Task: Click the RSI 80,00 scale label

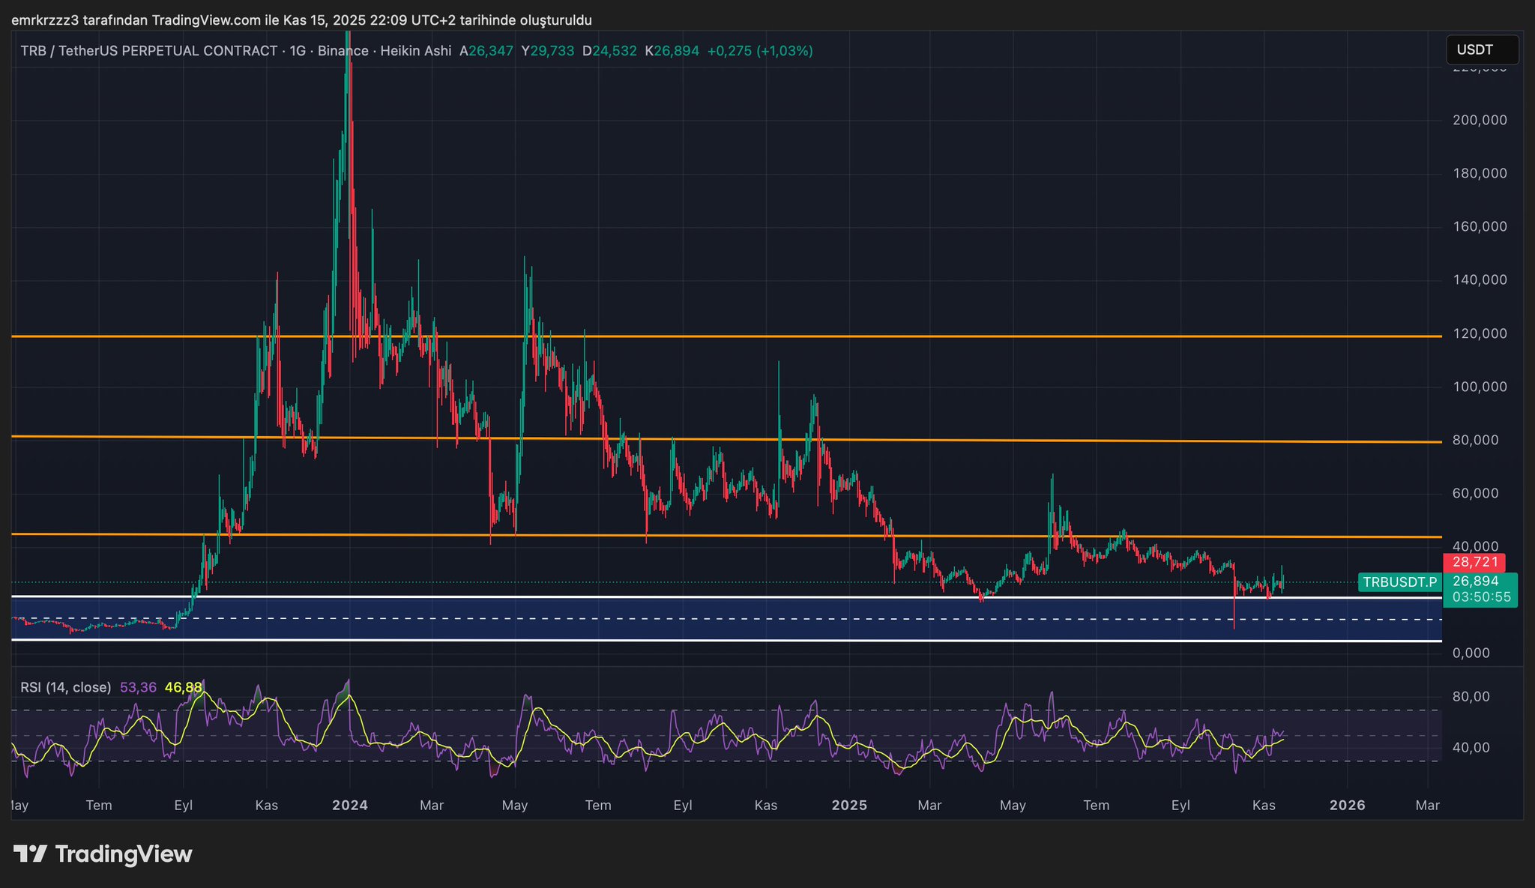Action: tap(1471, 697)
